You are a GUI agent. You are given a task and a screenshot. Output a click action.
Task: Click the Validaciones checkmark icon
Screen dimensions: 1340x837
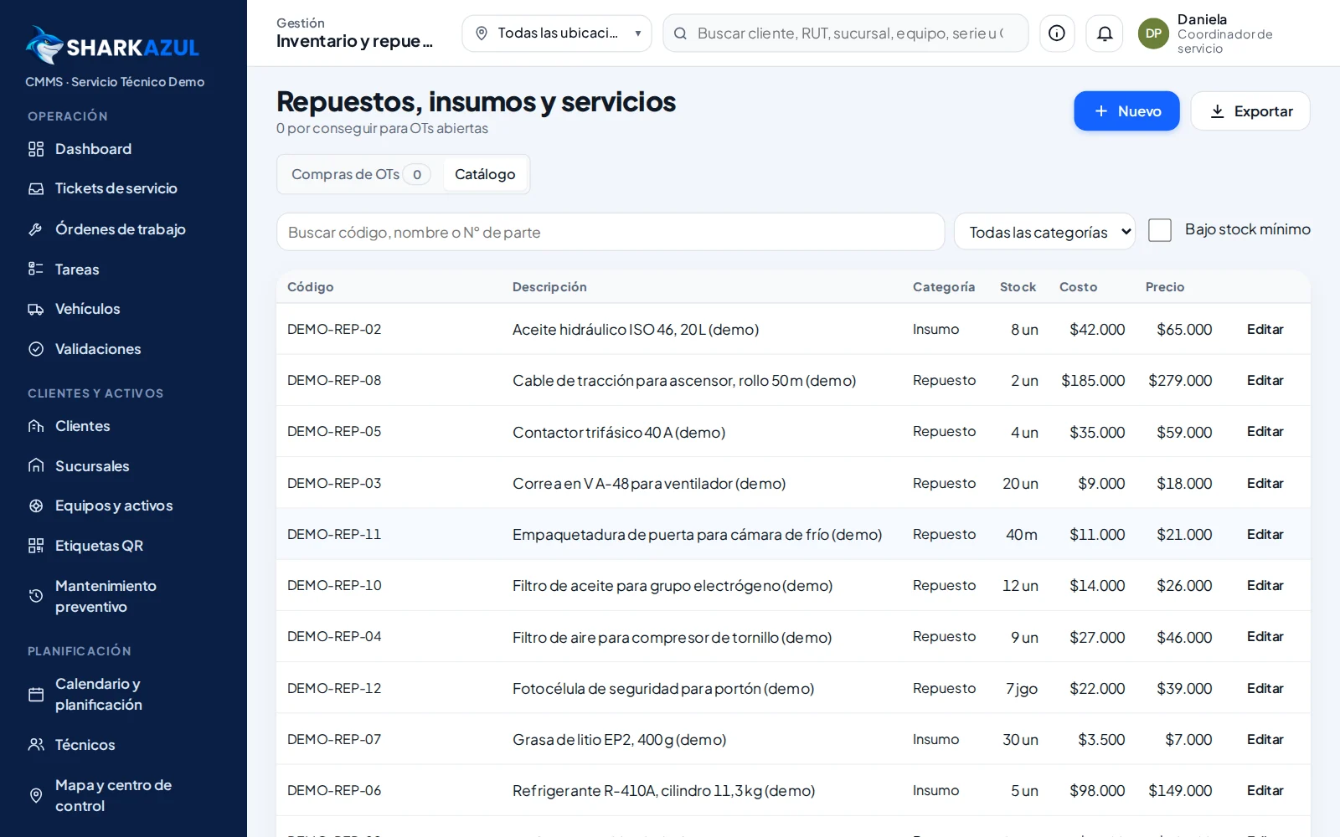click(x=36, y=349)
